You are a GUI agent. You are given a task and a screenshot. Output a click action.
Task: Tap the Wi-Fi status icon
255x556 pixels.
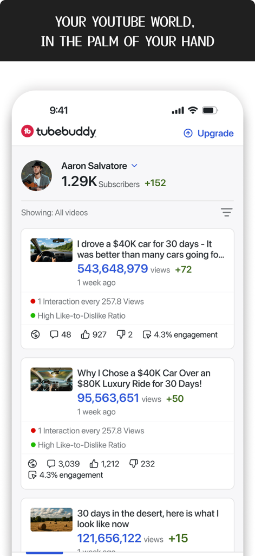193,110
